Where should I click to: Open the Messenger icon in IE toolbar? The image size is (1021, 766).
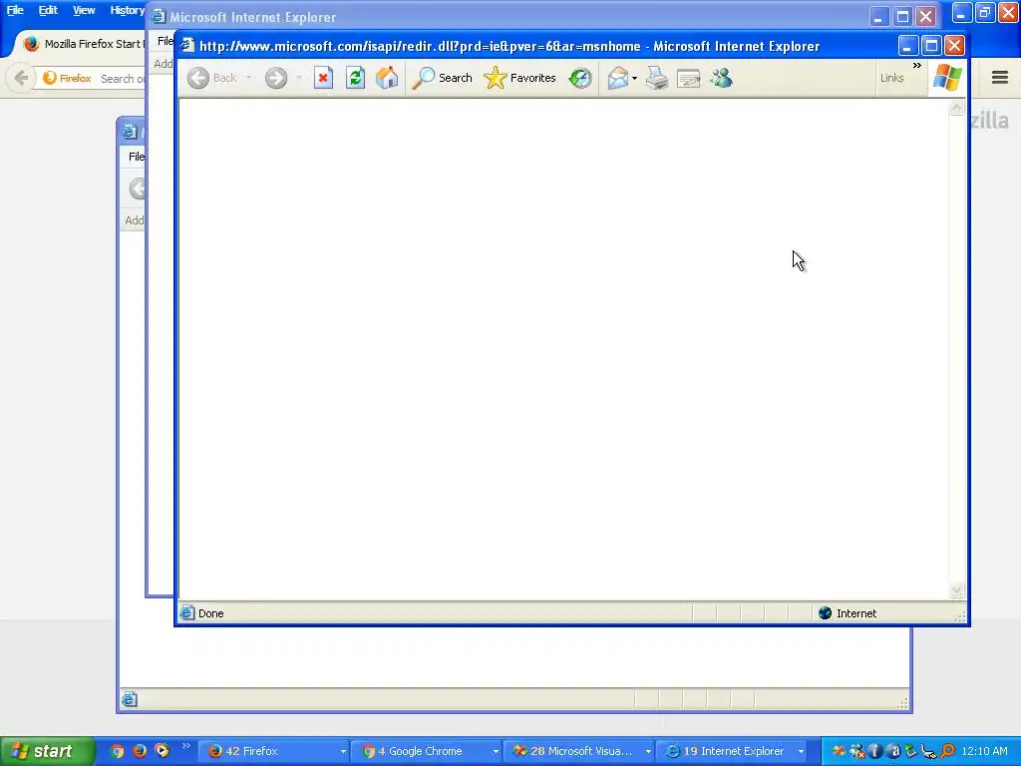point(721,78)
